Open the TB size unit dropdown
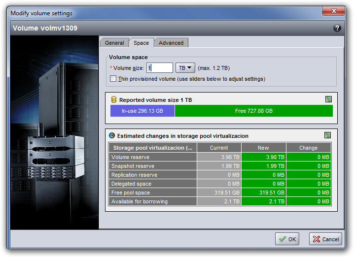This screenshot has height=258, width=354. [185, 68]
